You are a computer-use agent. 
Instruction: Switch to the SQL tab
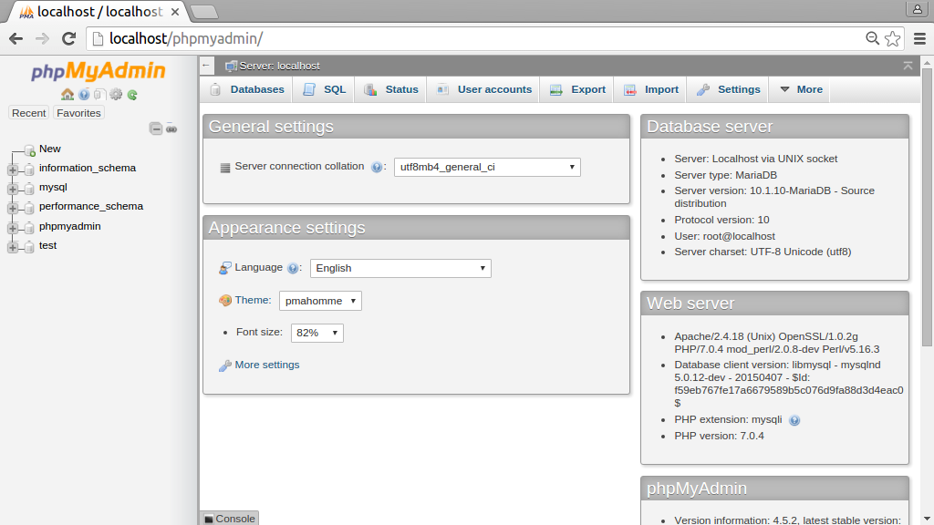(x=324, y=89)
